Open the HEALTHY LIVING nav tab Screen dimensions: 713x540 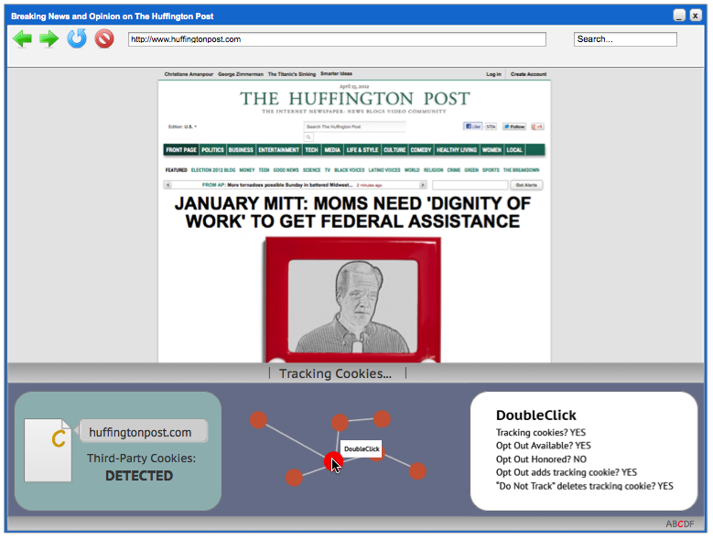point(457,150)
